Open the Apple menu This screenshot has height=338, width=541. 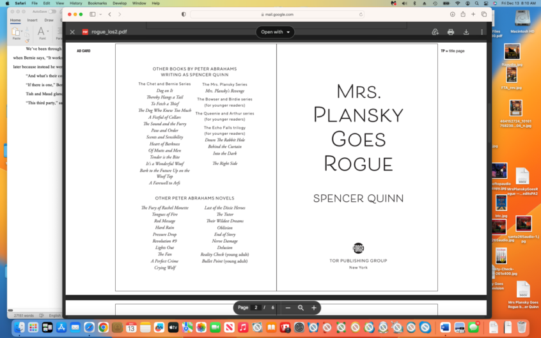point(7,3)
